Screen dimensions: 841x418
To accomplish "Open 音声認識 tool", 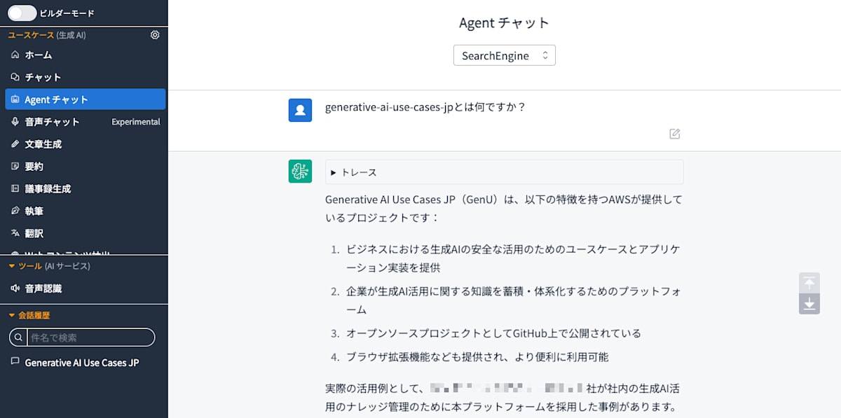I will click(x=85, y=288).
